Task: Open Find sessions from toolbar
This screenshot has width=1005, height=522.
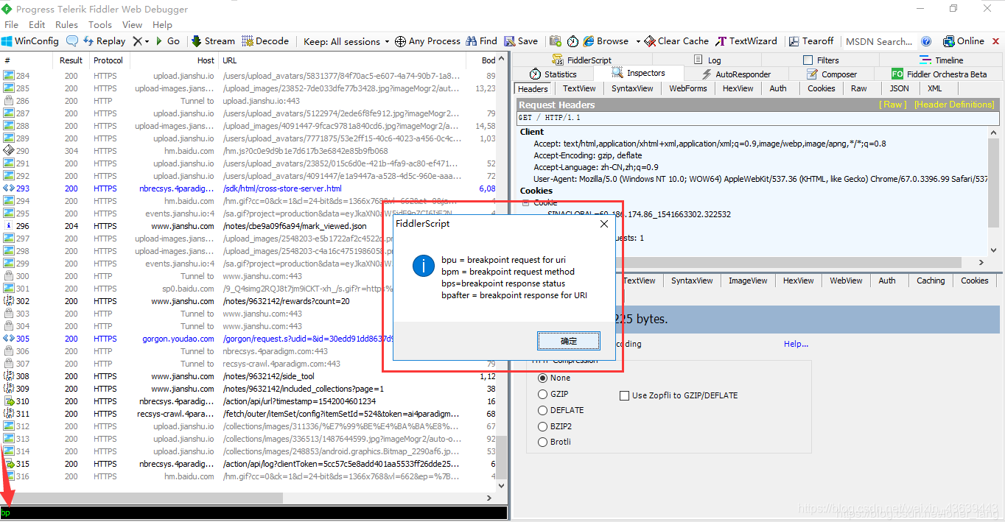Action: [x=481, y=41]
